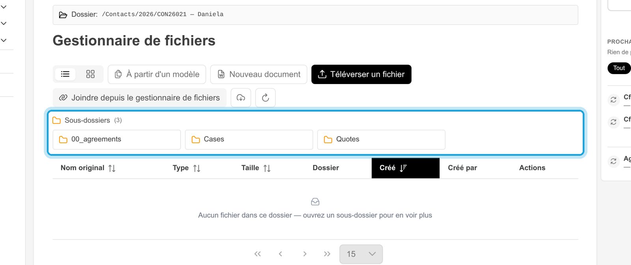Open the 00_agreements subfolder
Viewport: 631px width, 265px height.
(x=117, y=140)
